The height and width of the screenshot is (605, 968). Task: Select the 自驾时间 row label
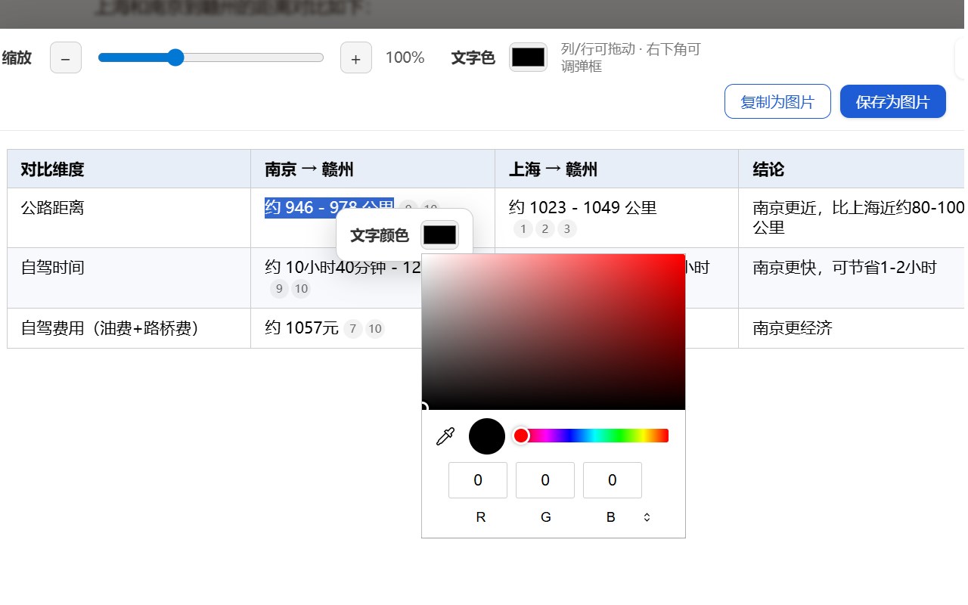tap(52, 267)
